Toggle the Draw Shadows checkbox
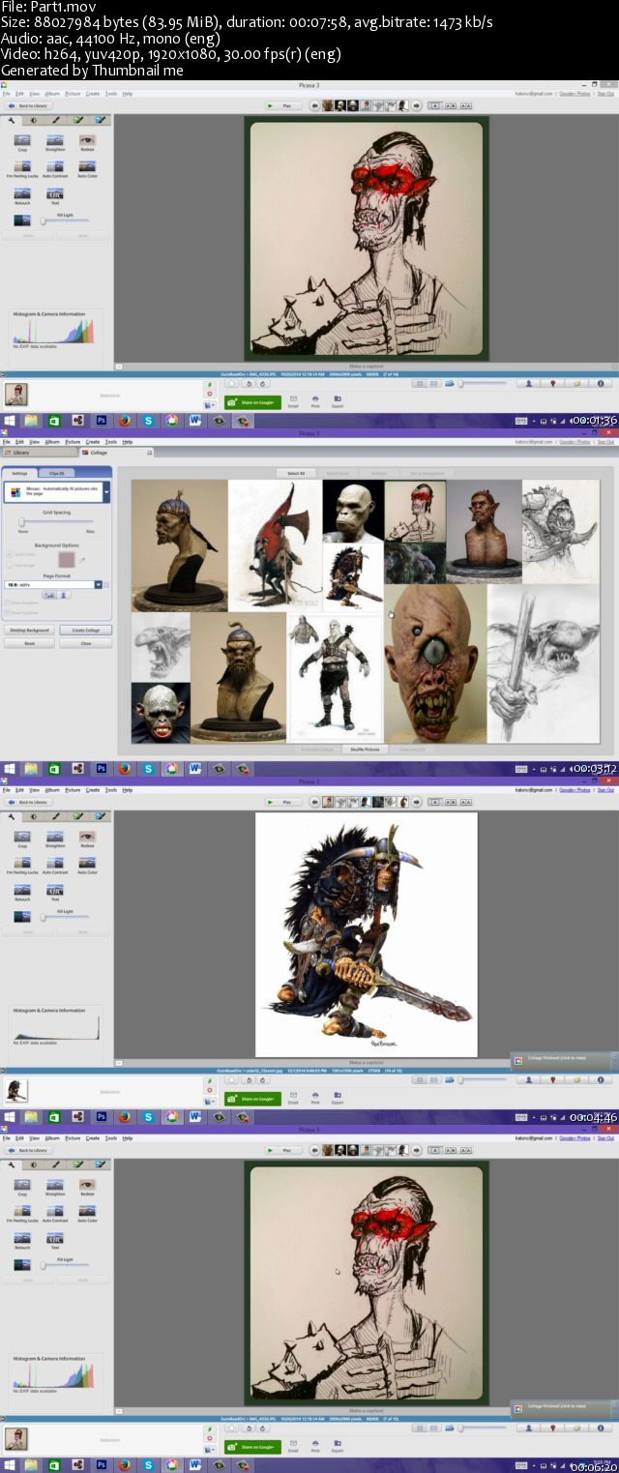 (10, 601)
